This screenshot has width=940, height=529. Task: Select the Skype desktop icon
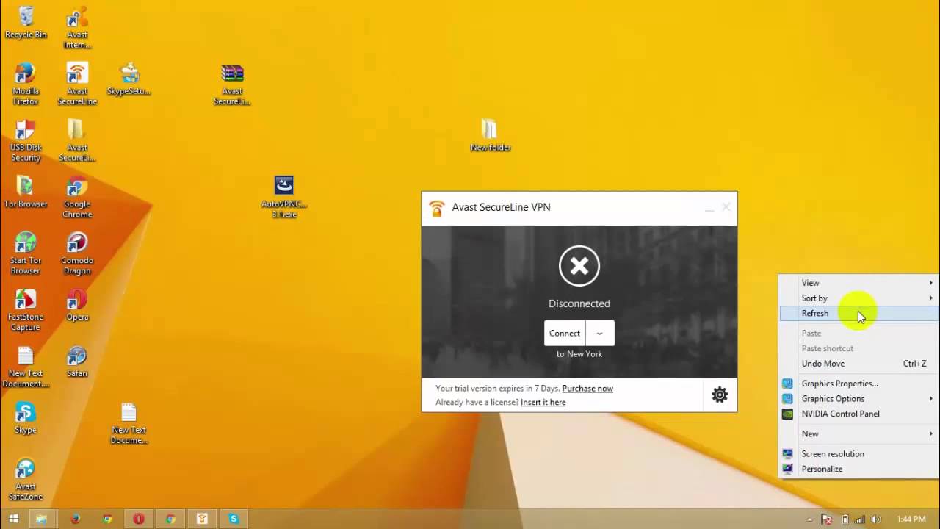26,418
